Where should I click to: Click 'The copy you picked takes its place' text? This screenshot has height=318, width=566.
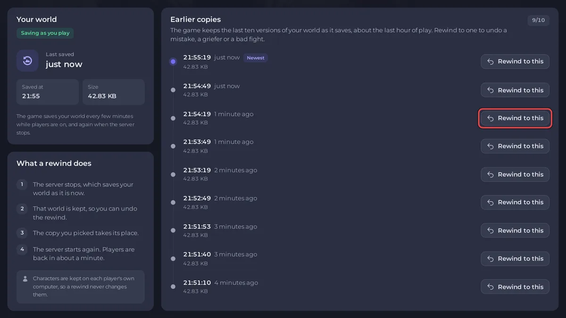coord(86,233)
